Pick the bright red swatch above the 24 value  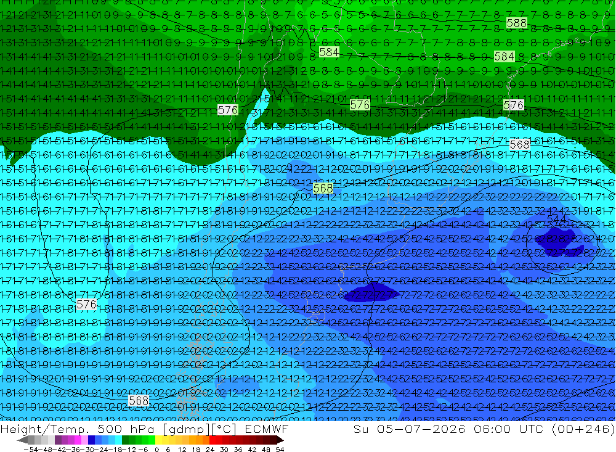point(212,440)
